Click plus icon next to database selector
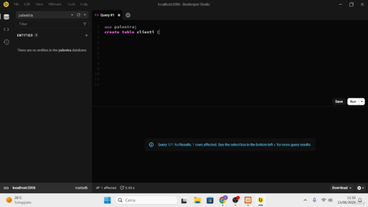Screen dimensions: 368x207 (x=85, y=15)
